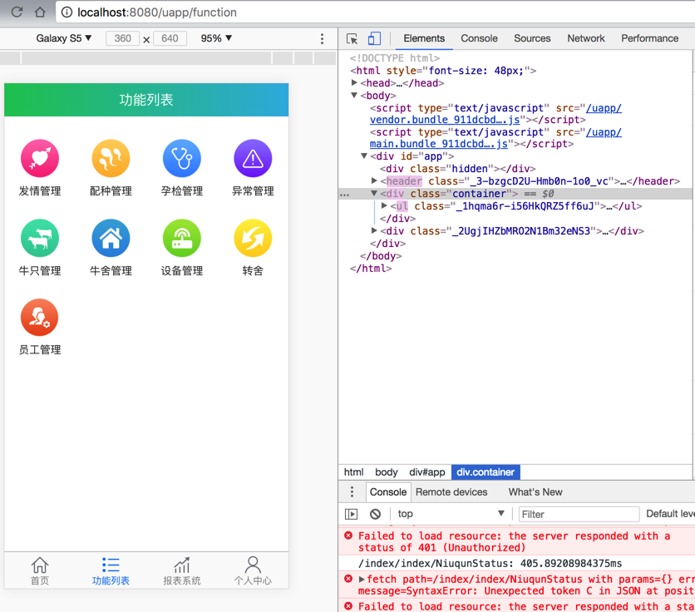
Task: Open the Remote devices drawer tab
Action: (x=451, y=491)
